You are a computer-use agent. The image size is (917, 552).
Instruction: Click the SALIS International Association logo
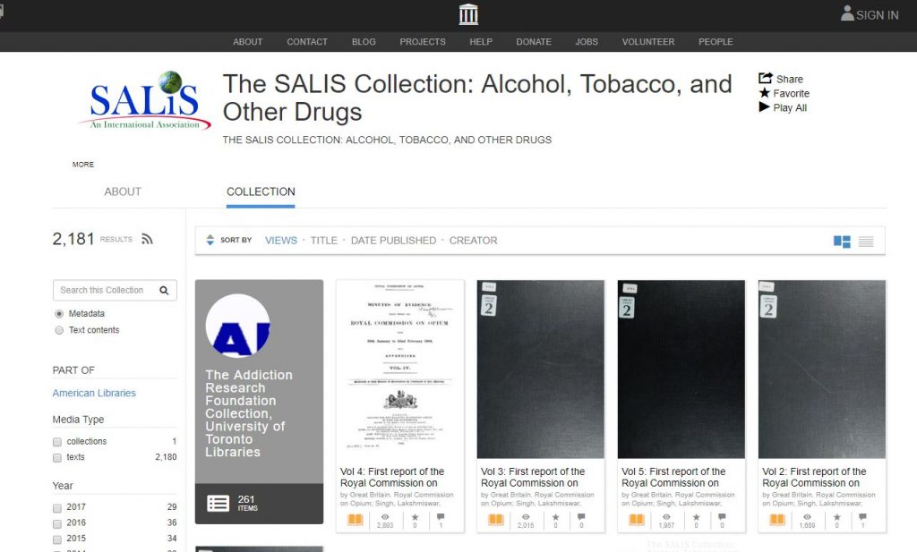[x=144, y=100]
